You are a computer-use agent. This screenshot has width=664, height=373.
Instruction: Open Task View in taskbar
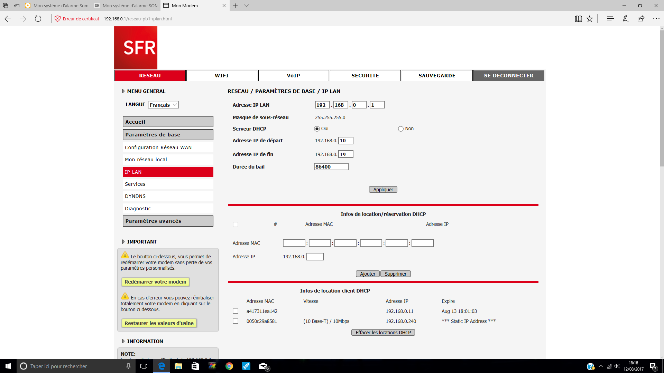[144, 366]
